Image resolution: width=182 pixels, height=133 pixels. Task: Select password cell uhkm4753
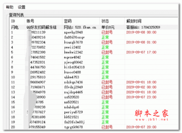tap(72, 77)
